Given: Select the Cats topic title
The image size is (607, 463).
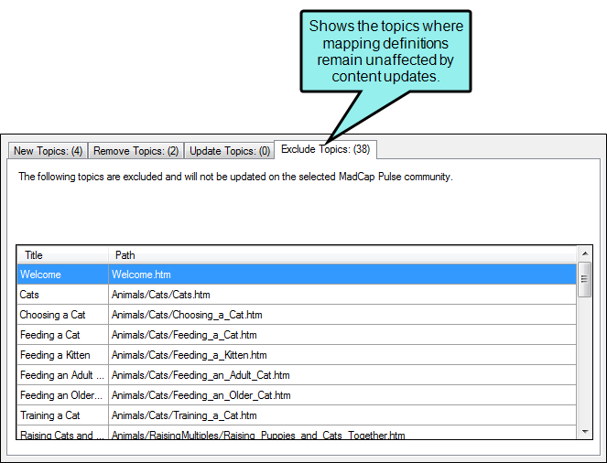Looking at the screenshot, I should tap(32, 295).
